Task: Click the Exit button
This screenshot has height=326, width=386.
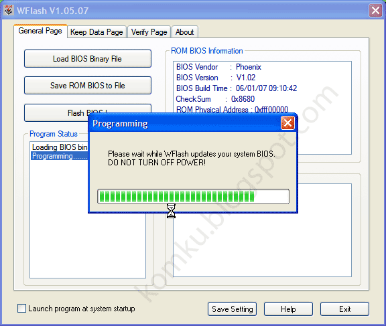Action: tap(344, 309)
